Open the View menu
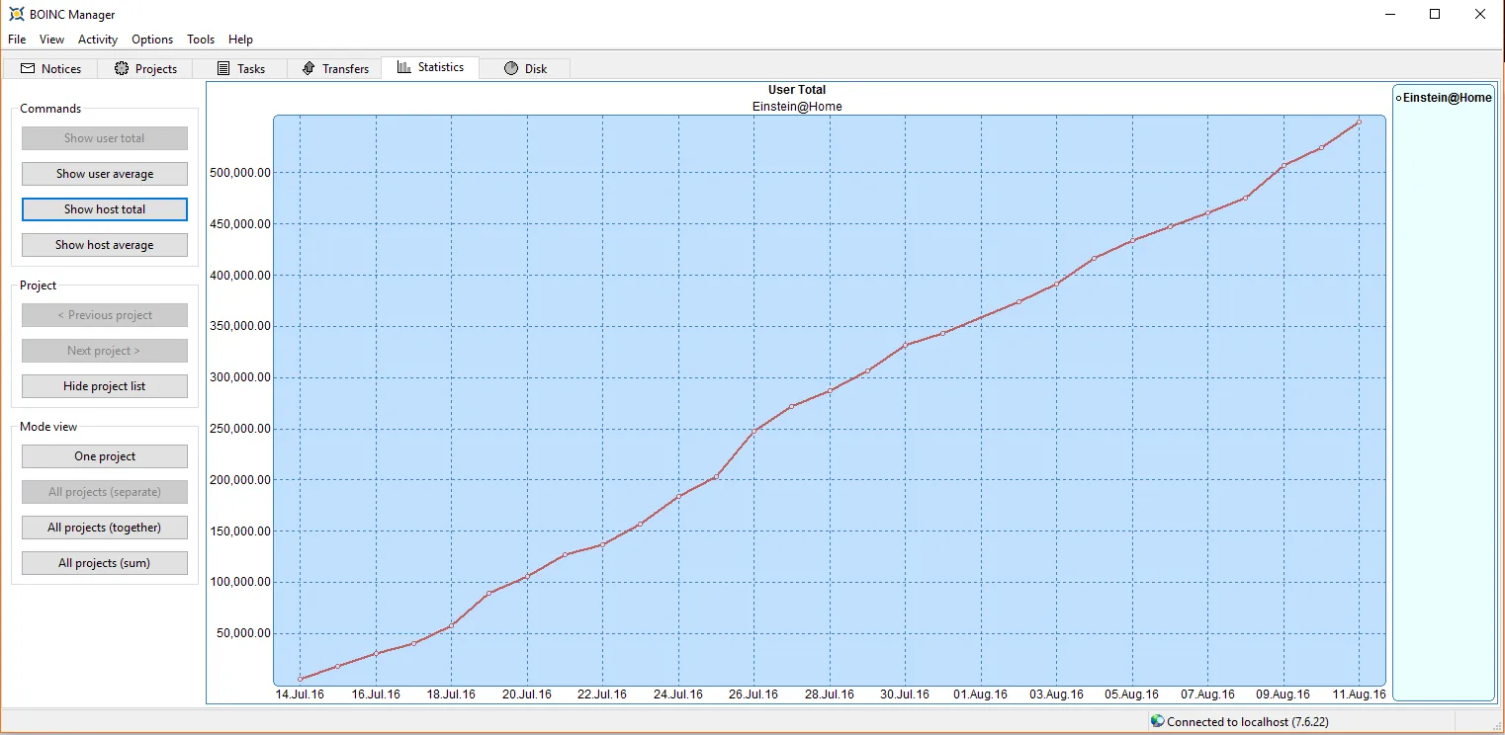 (x=50, y=40)
